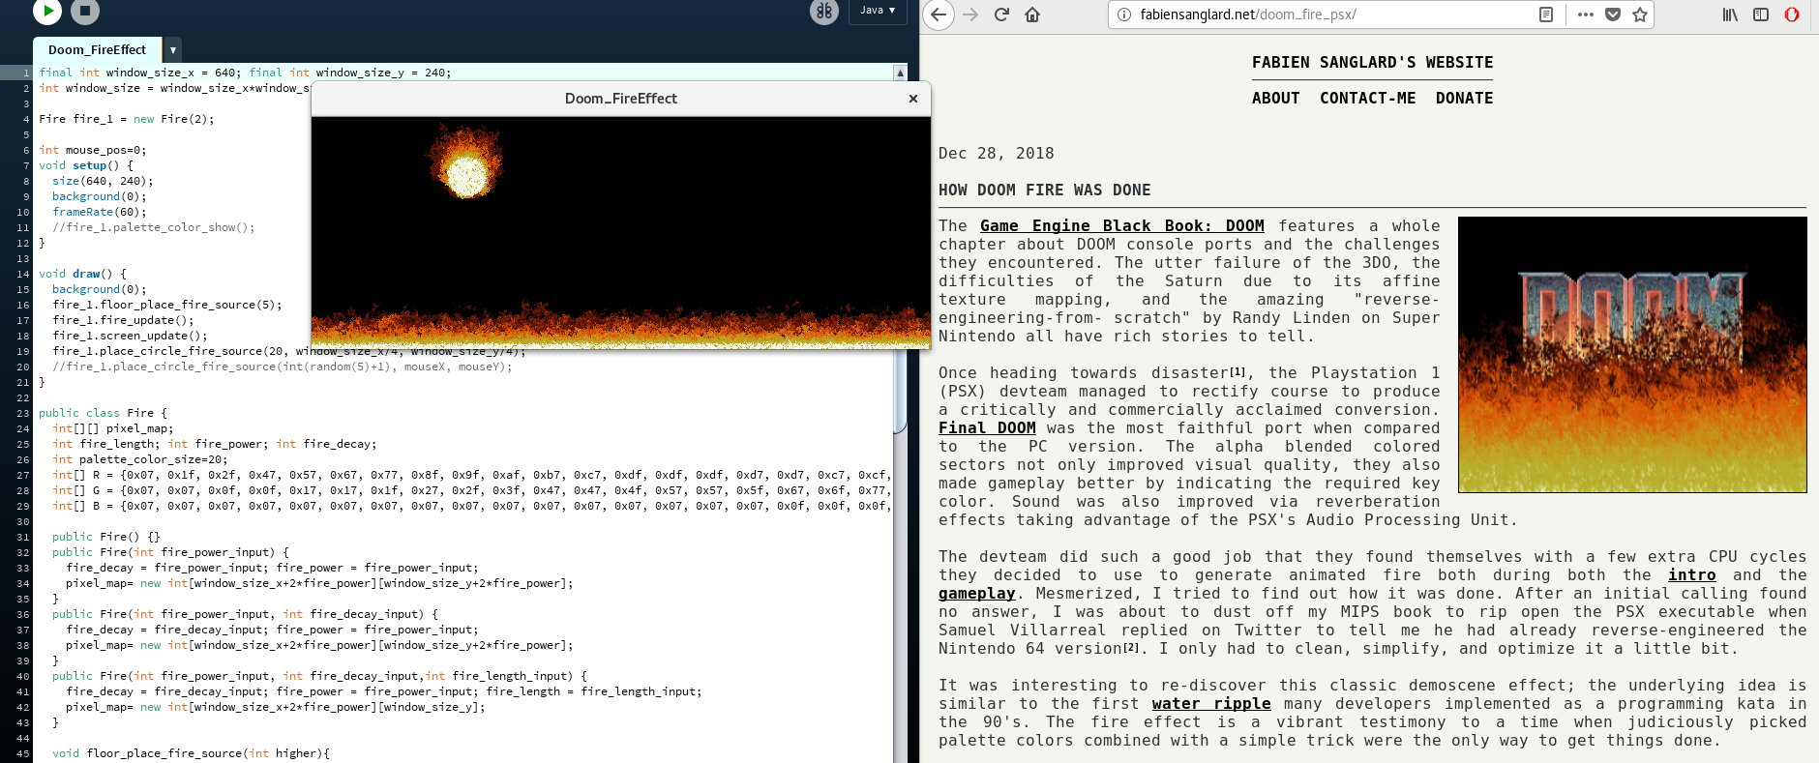Open the Firefox home page
Viewport: 1819px width, 763px height.
pyautogui.click(x=1032, y=15)
